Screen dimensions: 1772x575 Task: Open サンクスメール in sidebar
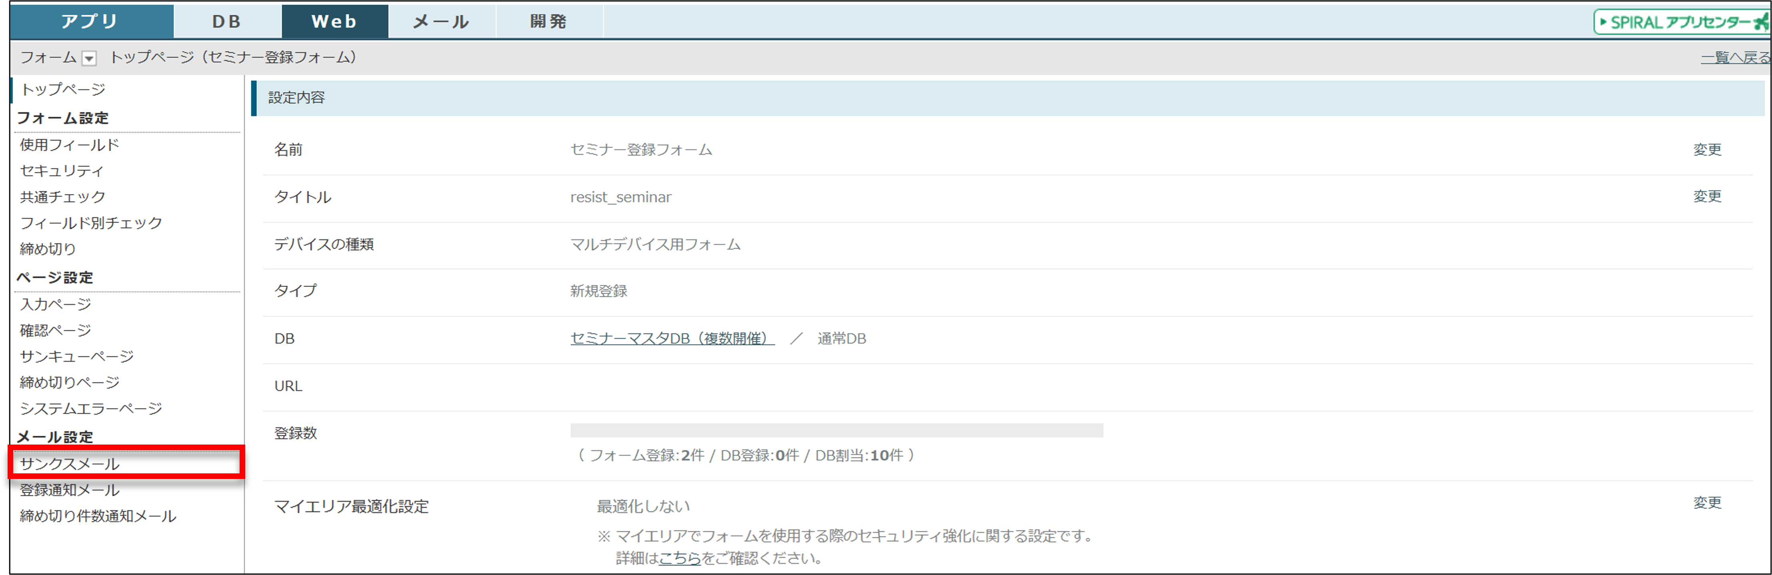(x=70, y=464)
